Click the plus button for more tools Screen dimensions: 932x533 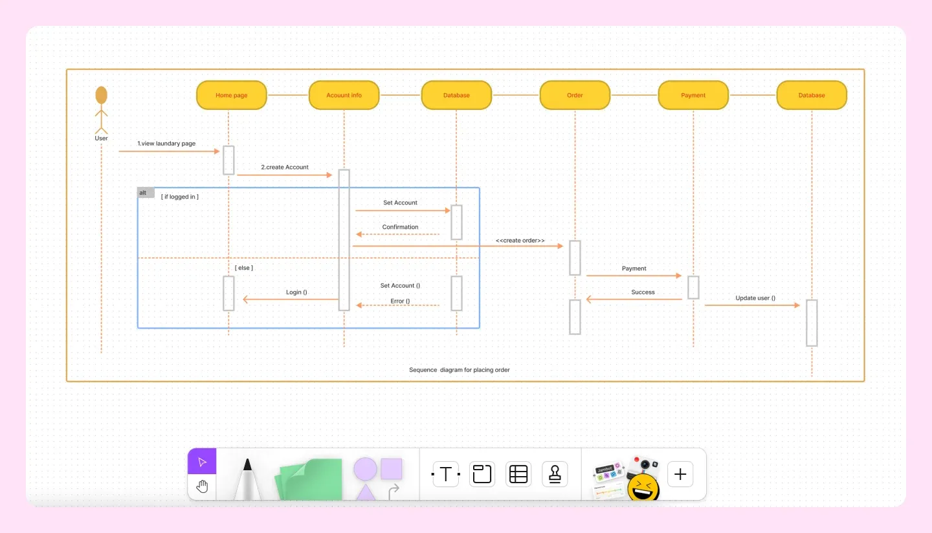click(x=680, y=474)
